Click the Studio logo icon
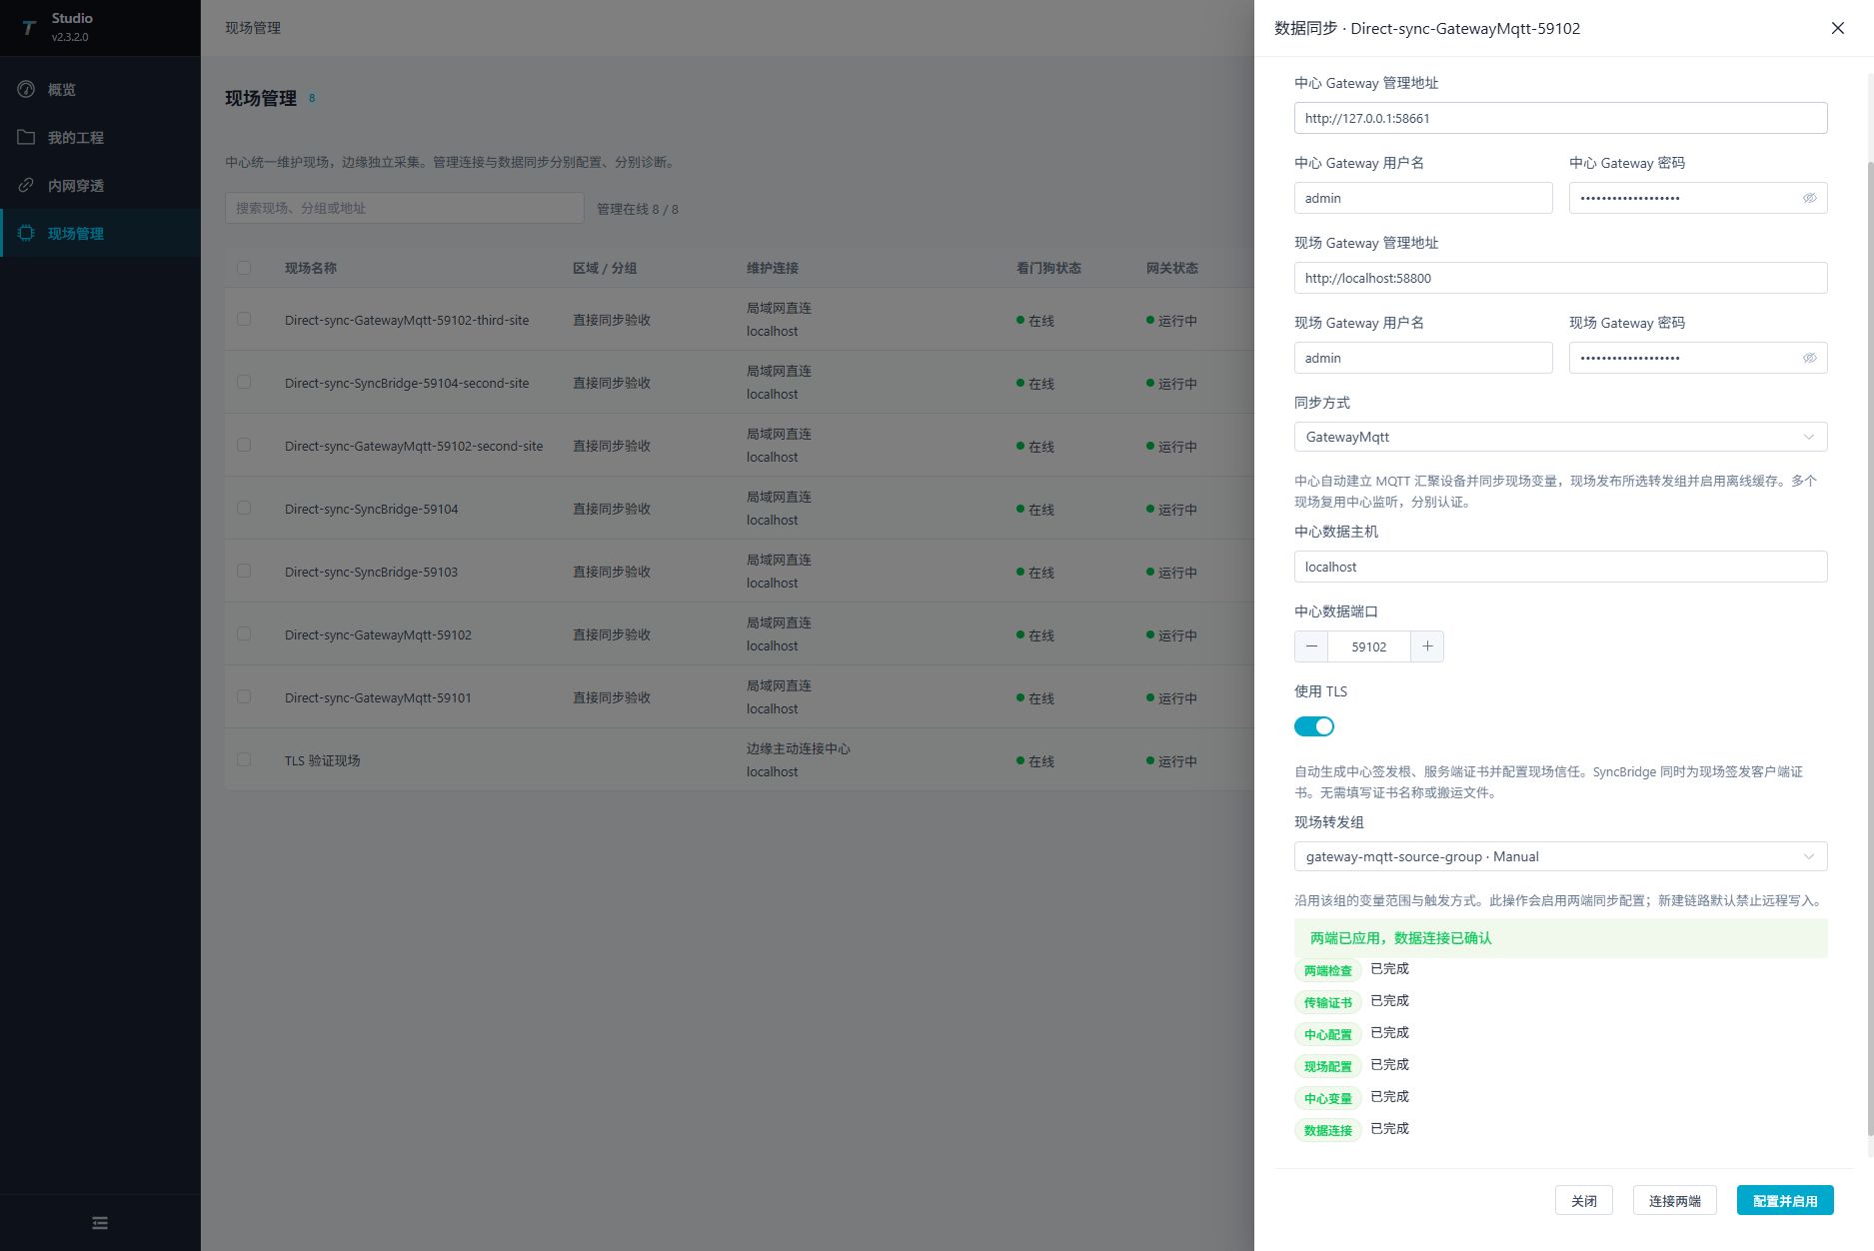The image size is (1874, 1251). click(x=28, y=28)
